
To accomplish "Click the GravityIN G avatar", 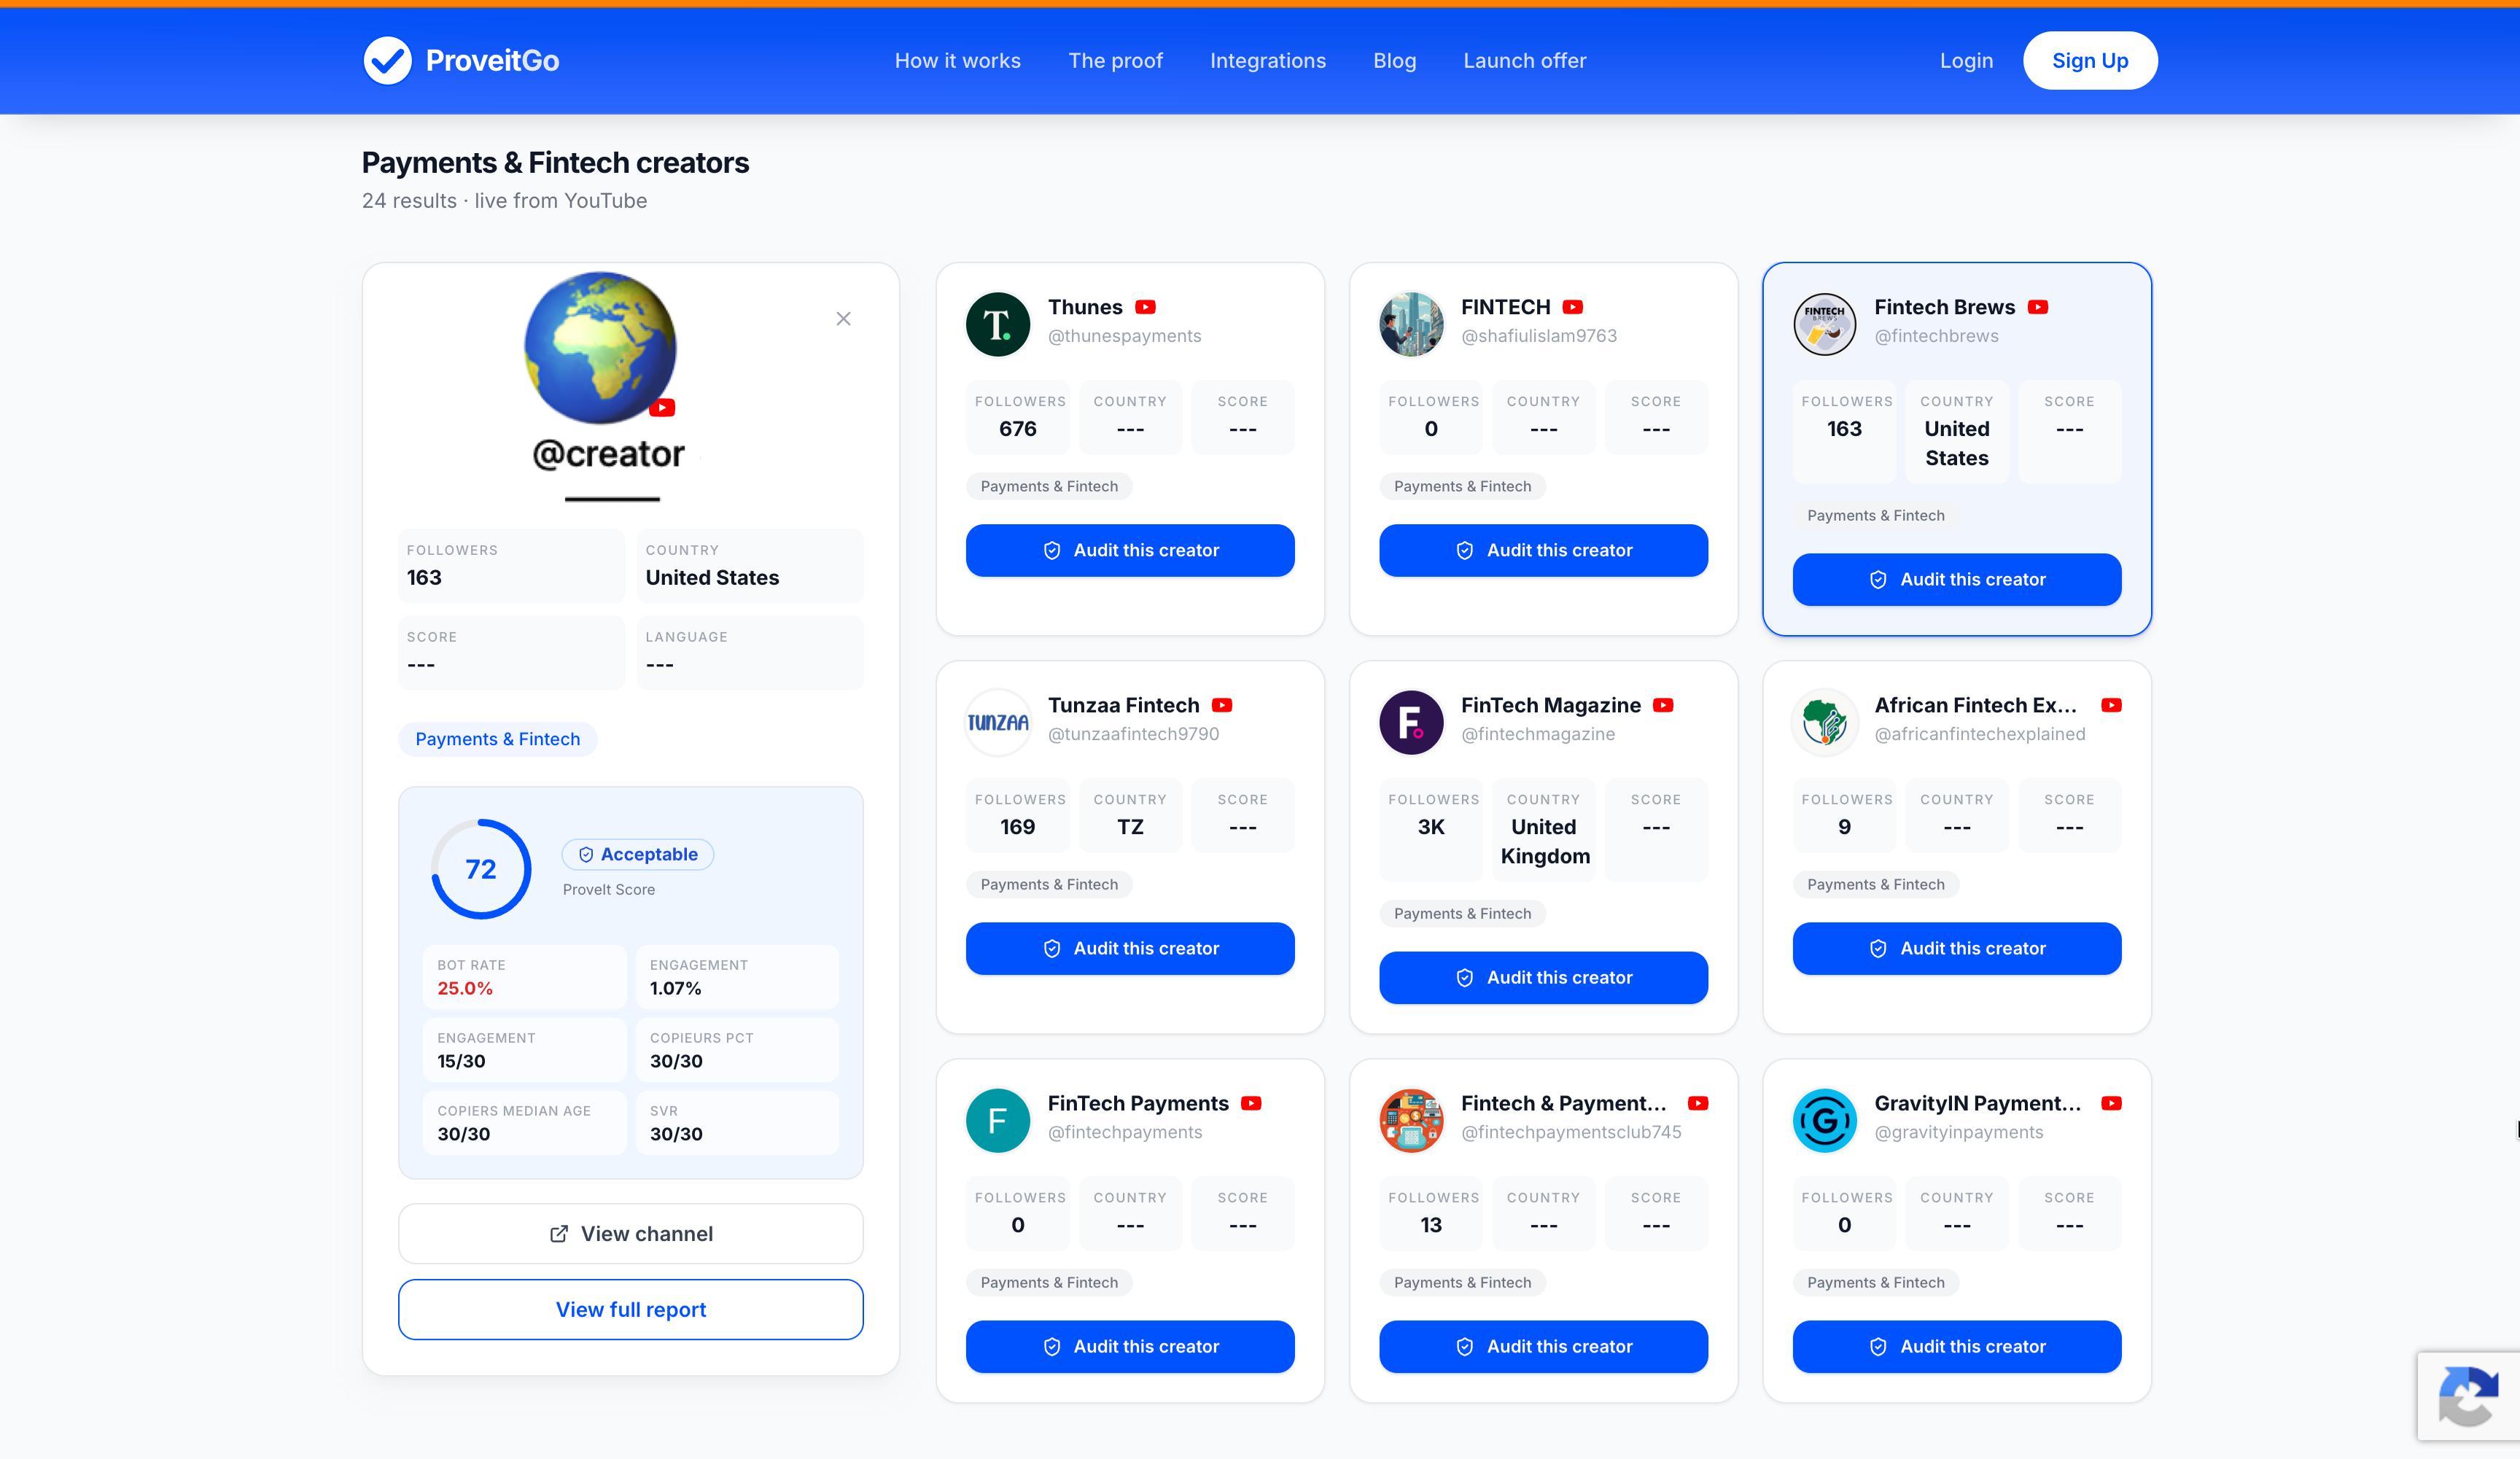I will click(1824, 1120).
